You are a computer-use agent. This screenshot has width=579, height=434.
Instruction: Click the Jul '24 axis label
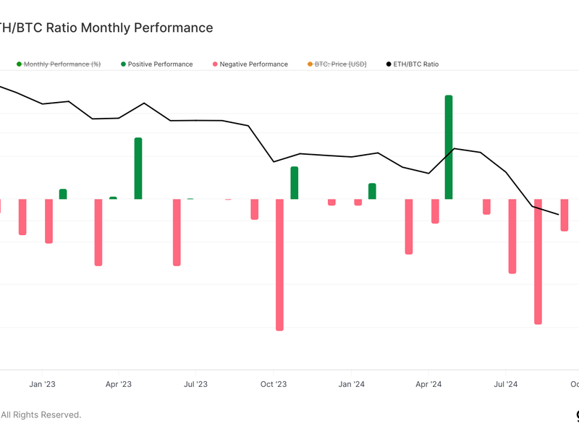click(x=505, y=384)
